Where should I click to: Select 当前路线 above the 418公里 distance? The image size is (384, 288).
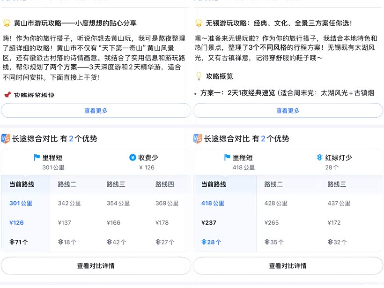pos(214,184)
